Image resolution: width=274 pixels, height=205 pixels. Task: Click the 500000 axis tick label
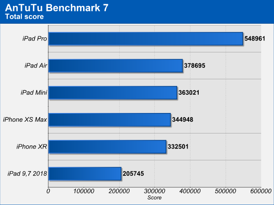pos(226,191)
